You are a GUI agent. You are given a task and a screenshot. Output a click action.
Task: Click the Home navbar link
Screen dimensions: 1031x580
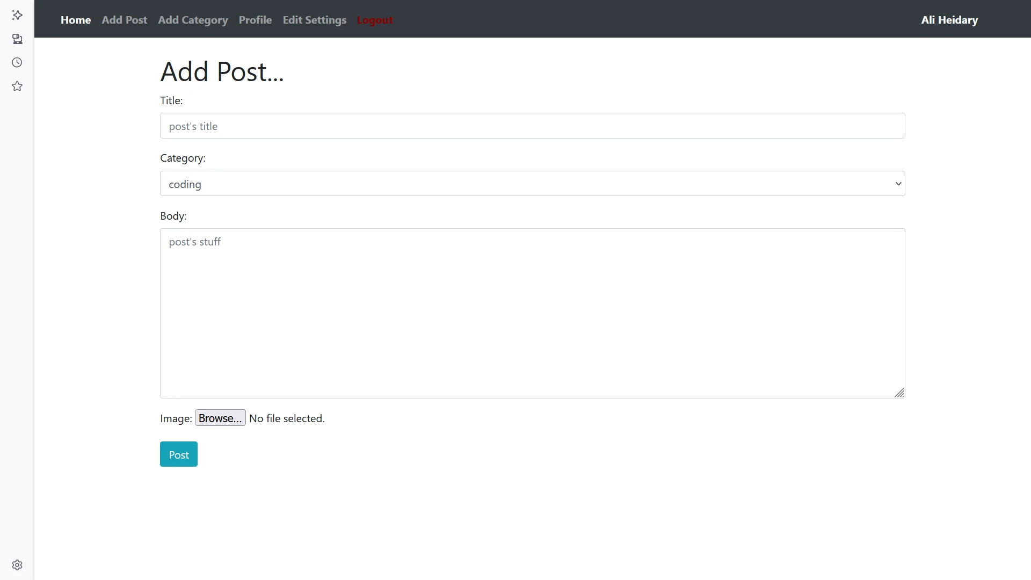point(76,20)
